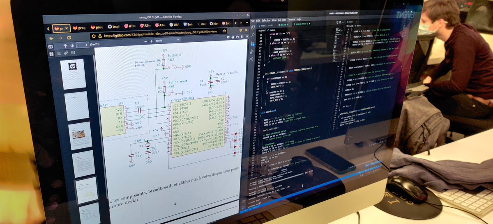Toggle the PDF viewer sidebar
493x224 pixels.
tap(50, 47)
